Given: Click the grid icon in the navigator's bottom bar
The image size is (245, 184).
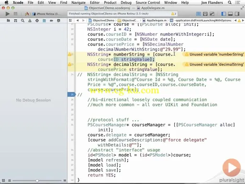Looking at the screenshot, I should pyautogui.click(x=3, y=181).
